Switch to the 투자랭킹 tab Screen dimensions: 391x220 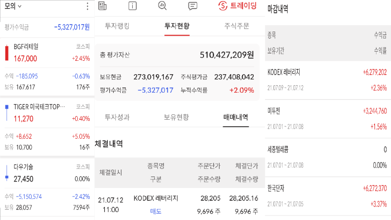[117, 26]
